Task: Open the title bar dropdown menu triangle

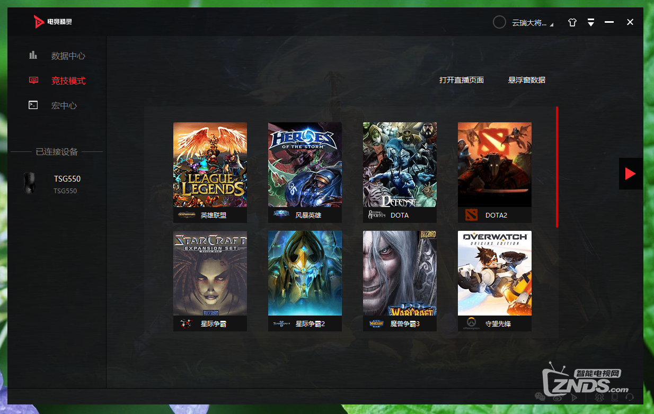Action: pos(591,22)
